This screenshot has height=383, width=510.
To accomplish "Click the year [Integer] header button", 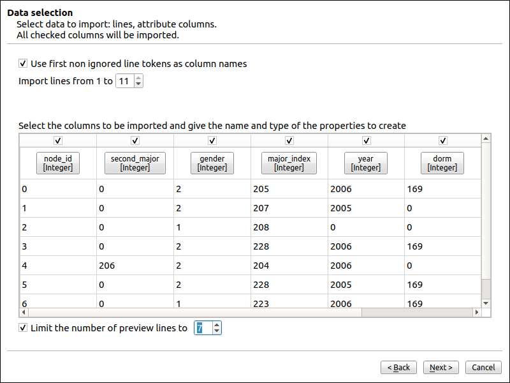I will coord(366,163).
